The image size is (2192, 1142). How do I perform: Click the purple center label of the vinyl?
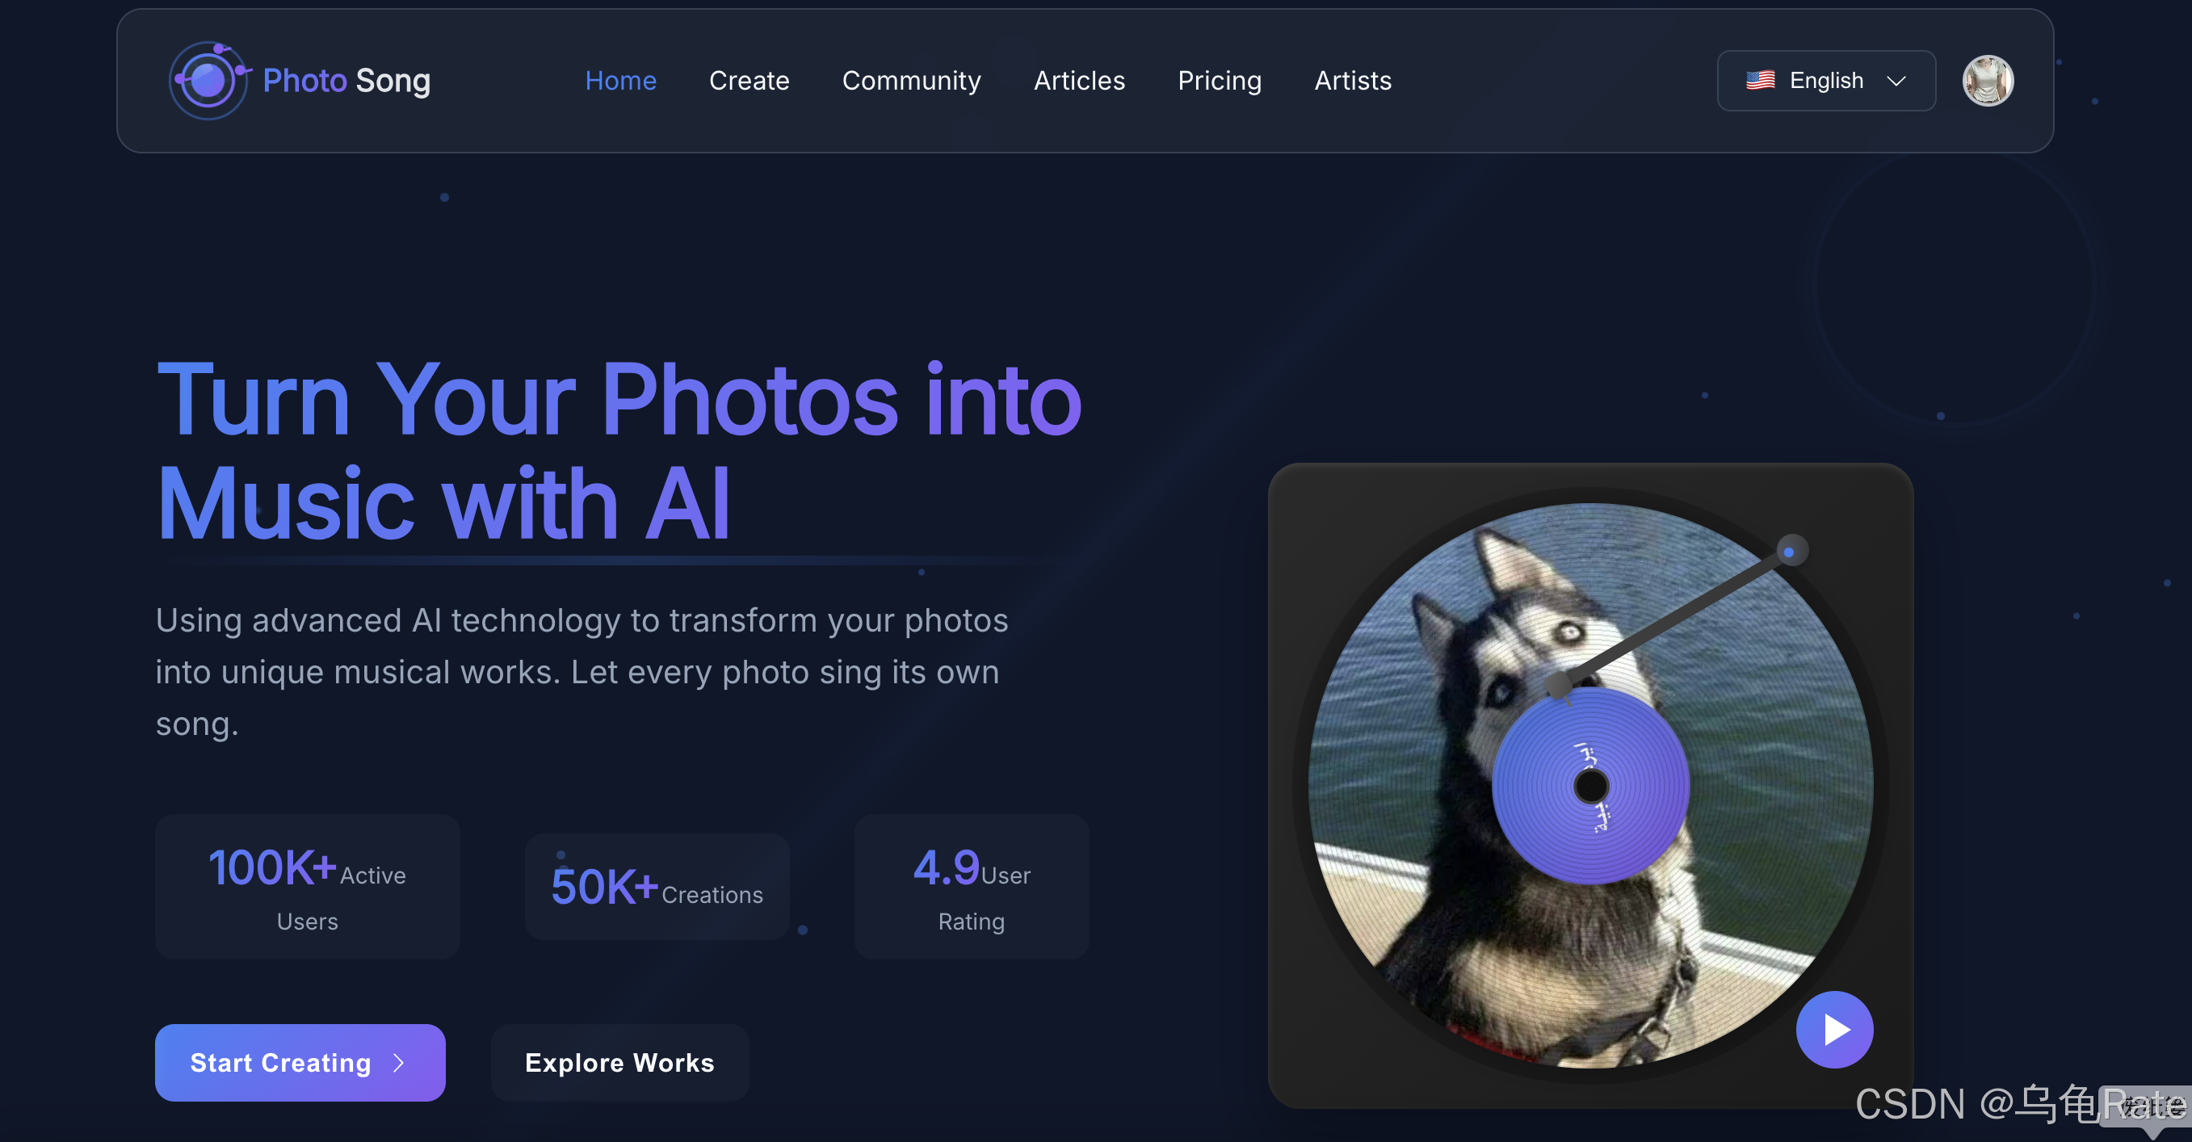[1589, 784]
